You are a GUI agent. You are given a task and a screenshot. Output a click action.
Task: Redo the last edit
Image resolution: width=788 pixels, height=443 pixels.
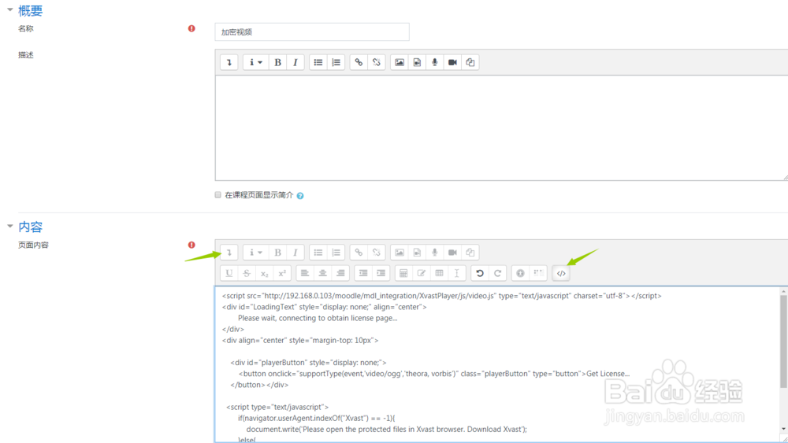click(498, 273)
